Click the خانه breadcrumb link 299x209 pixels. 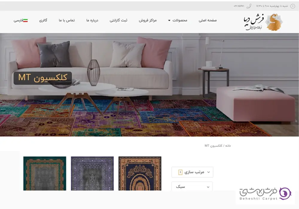click(228, 146)
